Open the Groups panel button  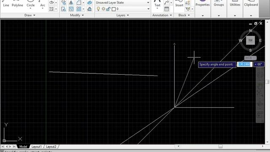[219, 8]
